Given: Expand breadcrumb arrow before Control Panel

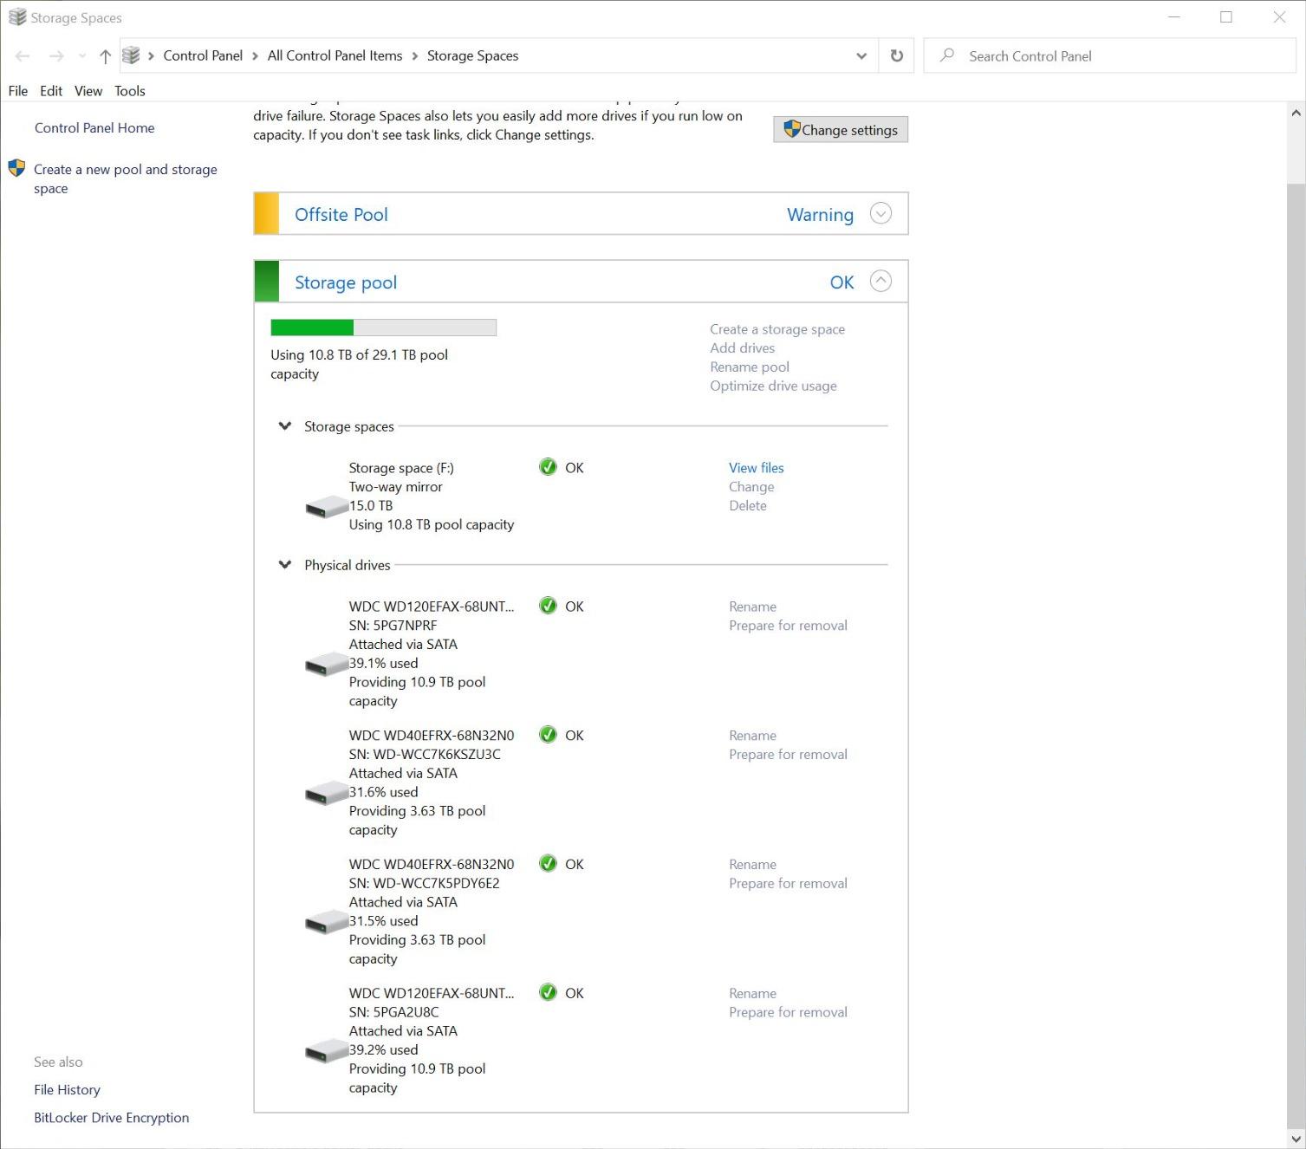Looking at the screenshot, I should (151, 56).
